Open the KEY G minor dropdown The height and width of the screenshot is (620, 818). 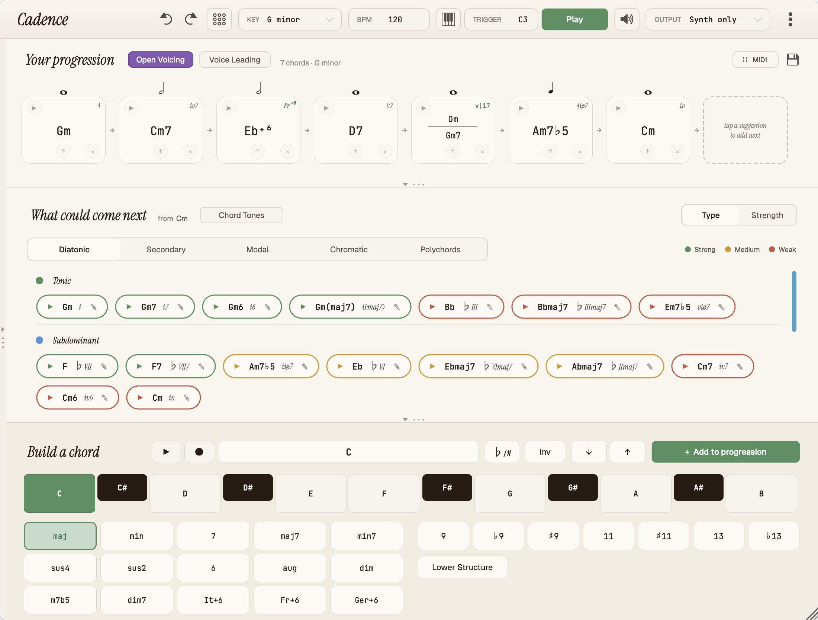pyautogui.click(x=290, y=19)
